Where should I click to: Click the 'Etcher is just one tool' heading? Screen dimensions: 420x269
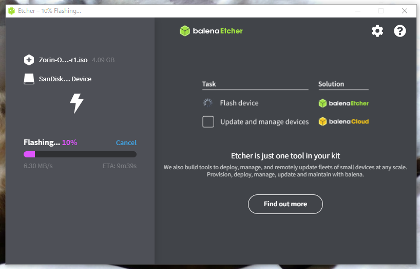(x=285, y=156)
